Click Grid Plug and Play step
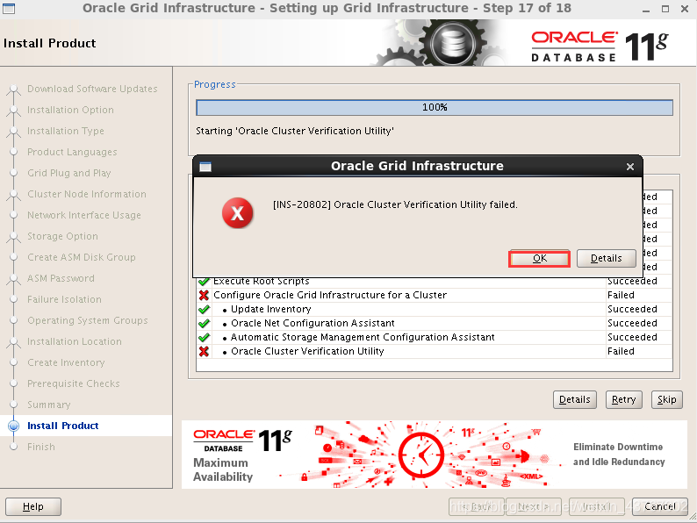 tap(68, 173)
